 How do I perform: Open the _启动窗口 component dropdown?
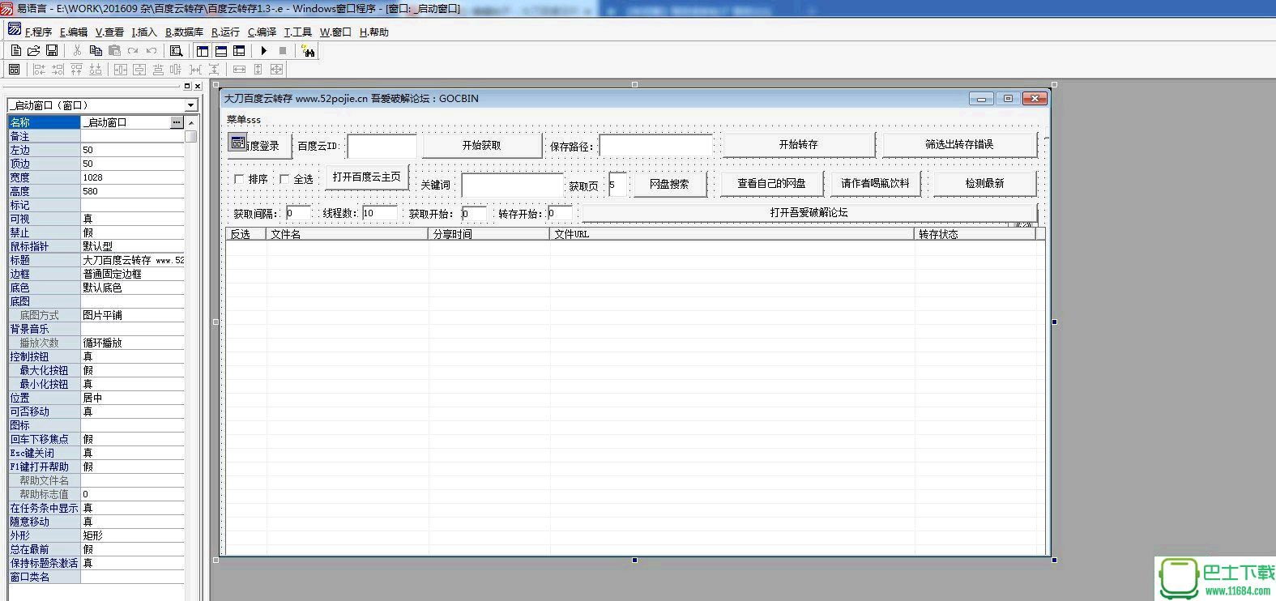191,105
